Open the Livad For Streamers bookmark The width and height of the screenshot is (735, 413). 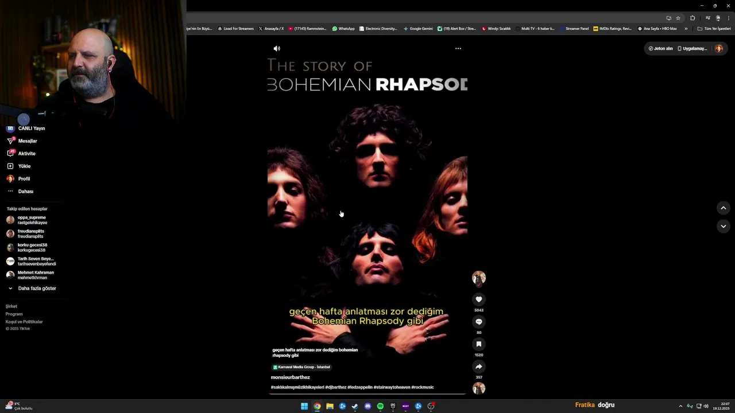(236, 29)
